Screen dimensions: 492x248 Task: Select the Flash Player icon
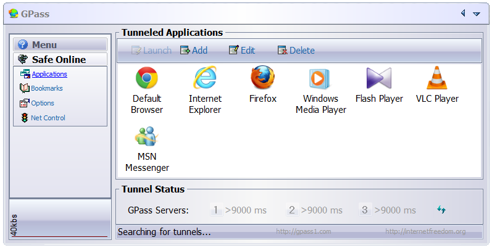coord(379,78)
